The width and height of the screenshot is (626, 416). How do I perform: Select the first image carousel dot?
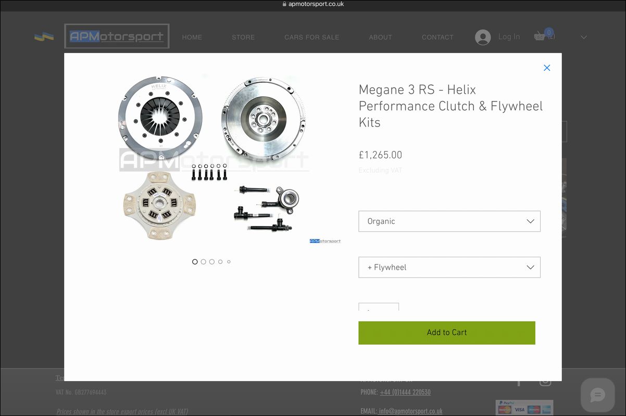[x=195, y=262]
